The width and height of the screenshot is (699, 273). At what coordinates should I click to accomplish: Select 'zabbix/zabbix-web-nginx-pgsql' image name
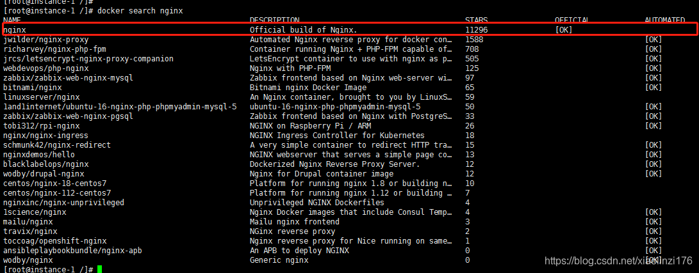pyautogui.click(x=68, y=116)
